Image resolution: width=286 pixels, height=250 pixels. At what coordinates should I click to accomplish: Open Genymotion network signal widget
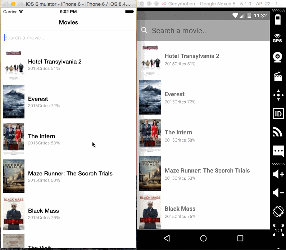tap(277, 132)
